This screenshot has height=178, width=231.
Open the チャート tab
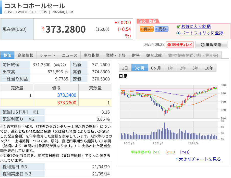(47, 55)
